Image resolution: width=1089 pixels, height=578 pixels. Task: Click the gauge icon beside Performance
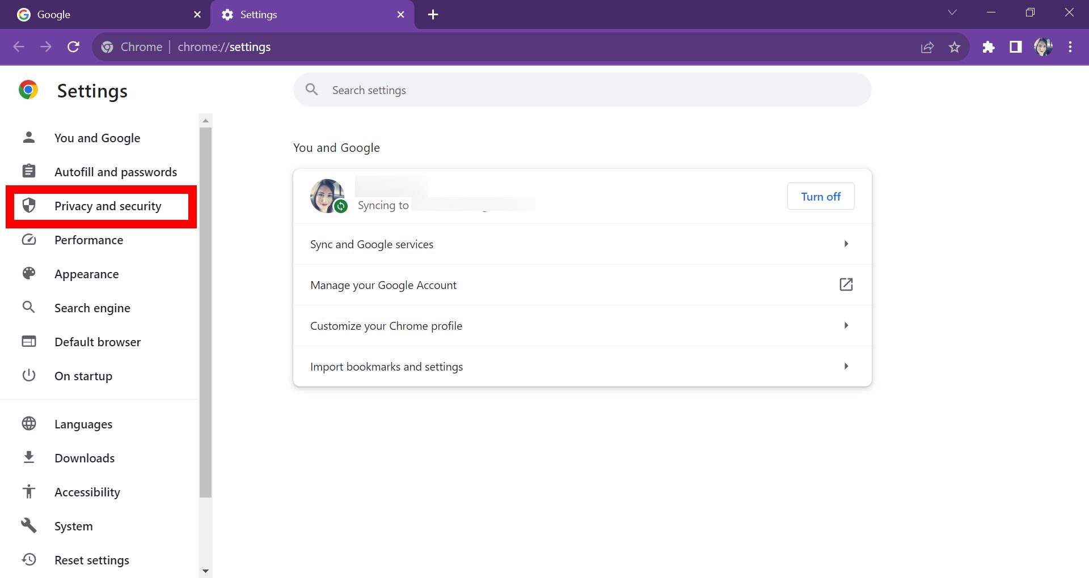(29, 240)
